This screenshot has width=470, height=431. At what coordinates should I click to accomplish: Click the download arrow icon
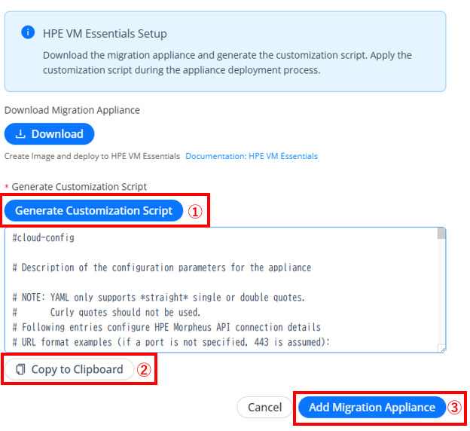pyautogui.click(x=20, y=134)
